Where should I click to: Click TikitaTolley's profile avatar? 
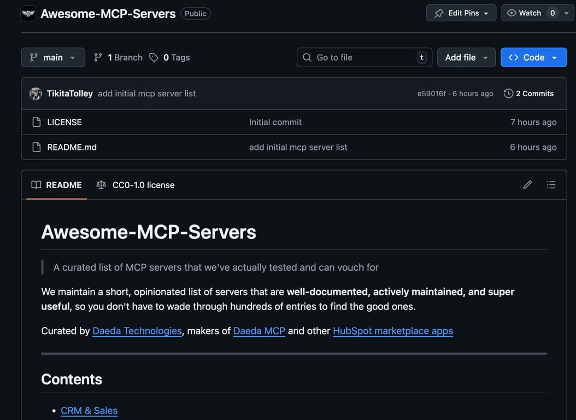pos(36,93)
